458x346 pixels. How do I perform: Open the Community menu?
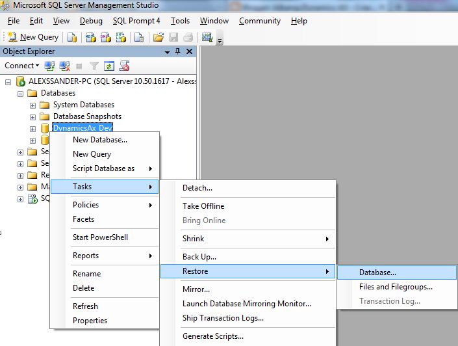click(260, 21)
